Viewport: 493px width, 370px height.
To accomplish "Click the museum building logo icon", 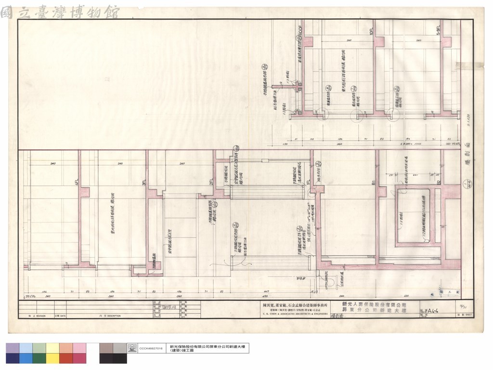I will [x=132, y=348].
